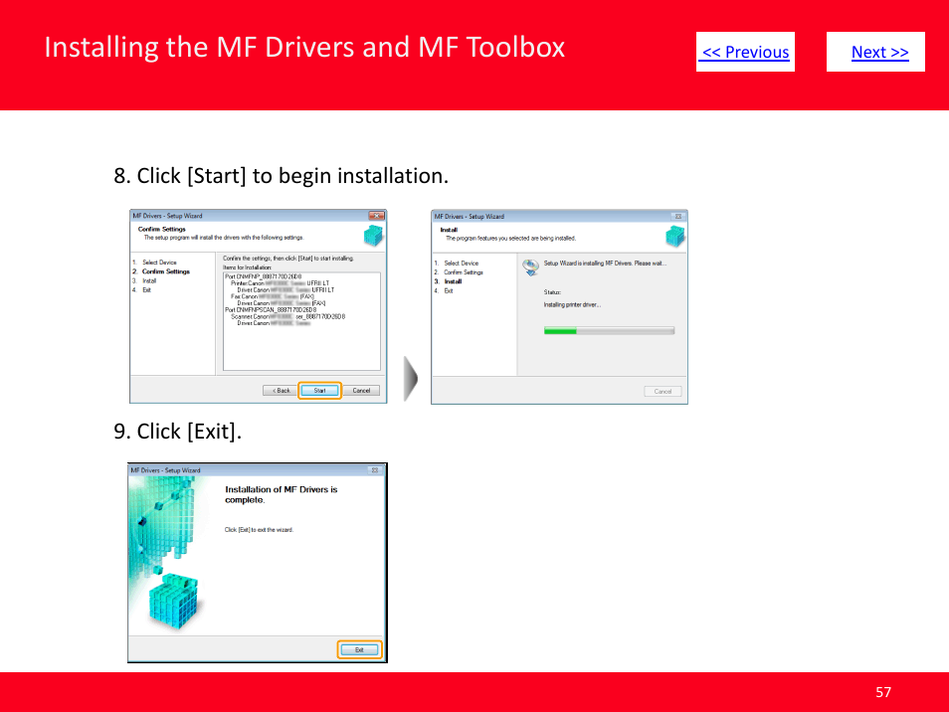Close the installation complete wizard window
This screenshot has height=712, width=949.
point(375,470)
